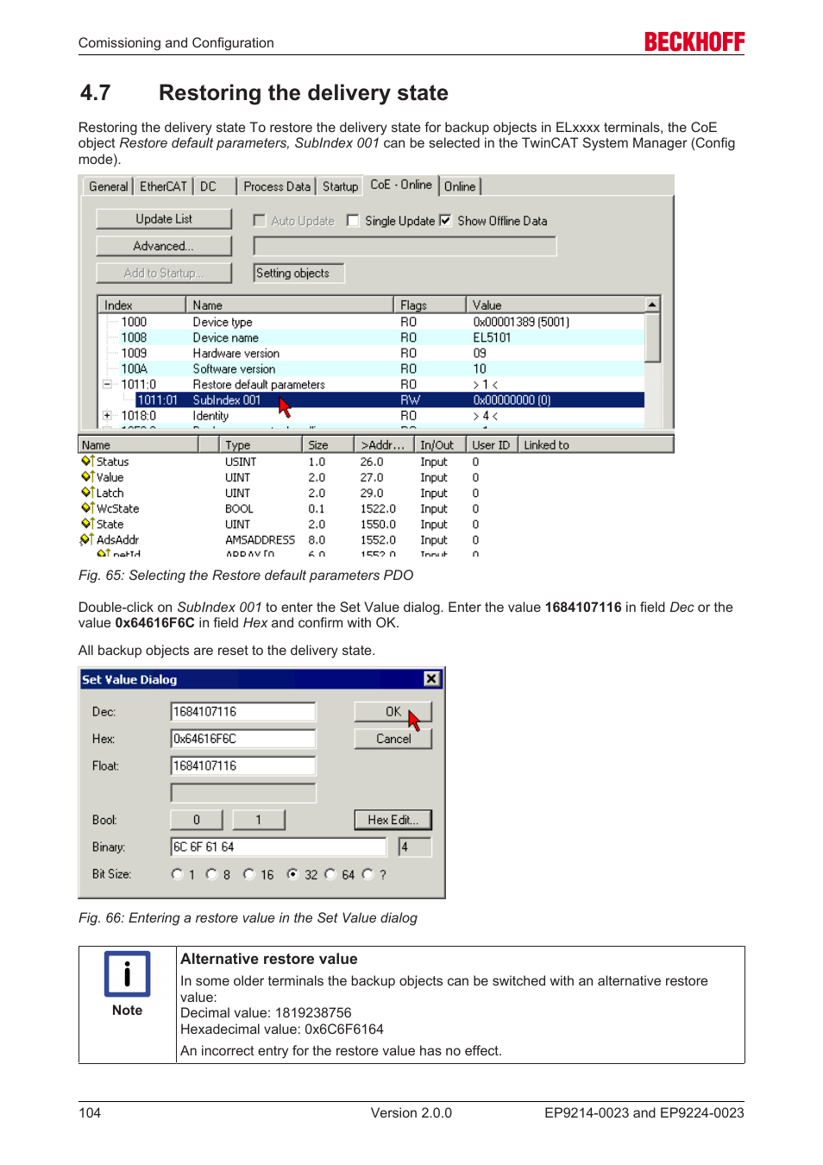Click the Dec input field

[x=243, y=712]
